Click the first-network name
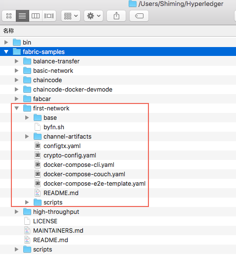This screenshot has height=257, width=236. pos(51,108)
